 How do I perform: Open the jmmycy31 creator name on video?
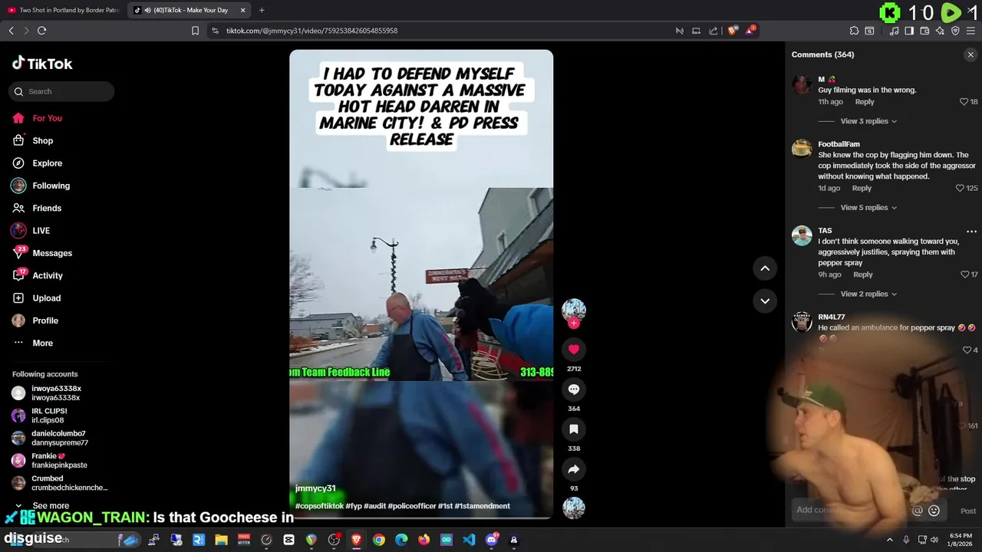click(315, 488)
